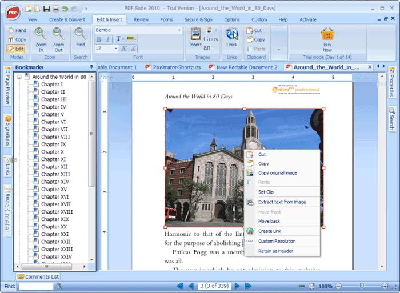This screenshot has height=293, width=400.
Task: Toggle italic text formatting
Action: pyautogui.click(x=108, y=39)
